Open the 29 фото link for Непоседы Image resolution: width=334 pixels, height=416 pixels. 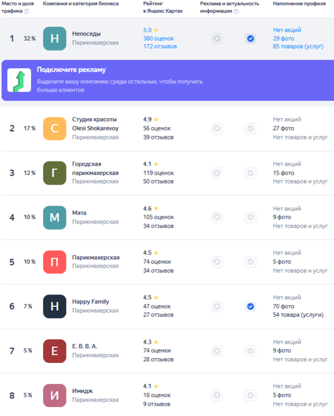pyautogui.click(x=283, y=39)
